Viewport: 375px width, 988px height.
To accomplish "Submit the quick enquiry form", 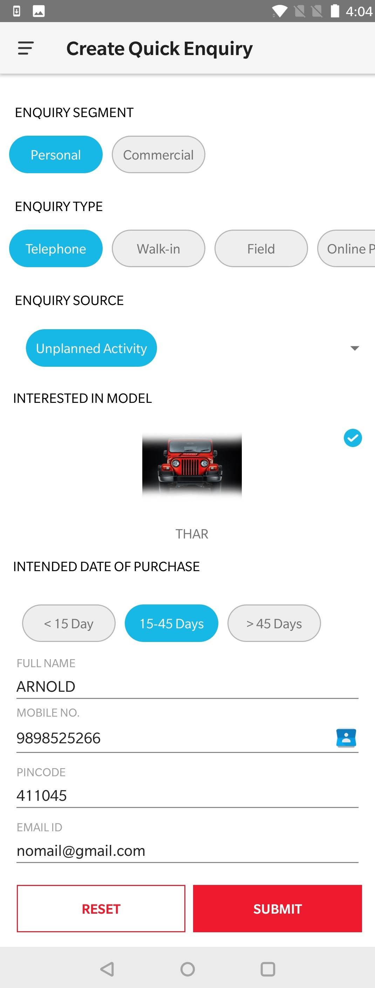I will click(277, 909).
